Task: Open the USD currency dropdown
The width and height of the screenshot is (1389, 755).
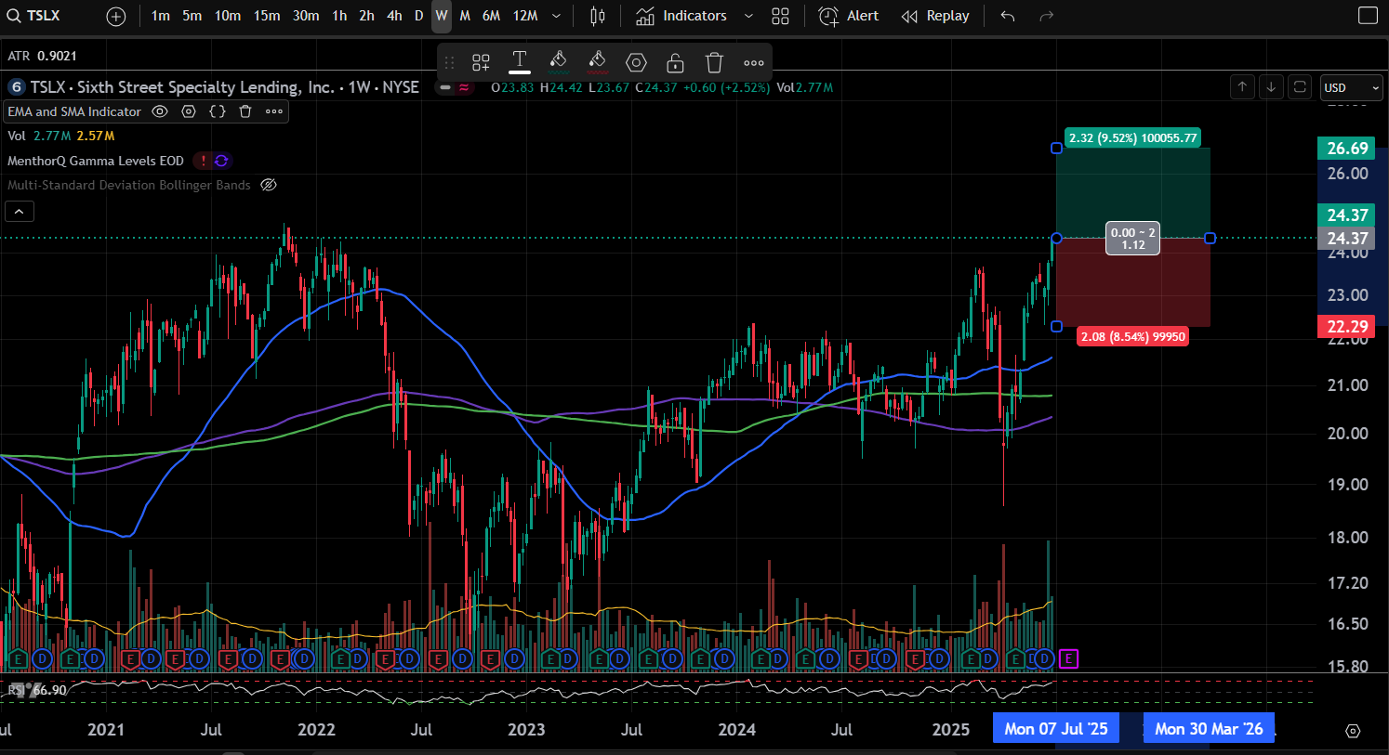Action: point(1352,87)
